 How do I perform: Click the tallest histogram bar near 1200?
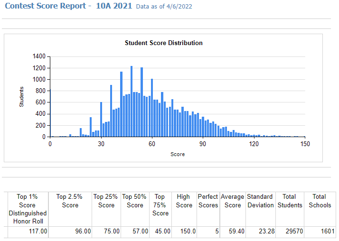(132, 101)
